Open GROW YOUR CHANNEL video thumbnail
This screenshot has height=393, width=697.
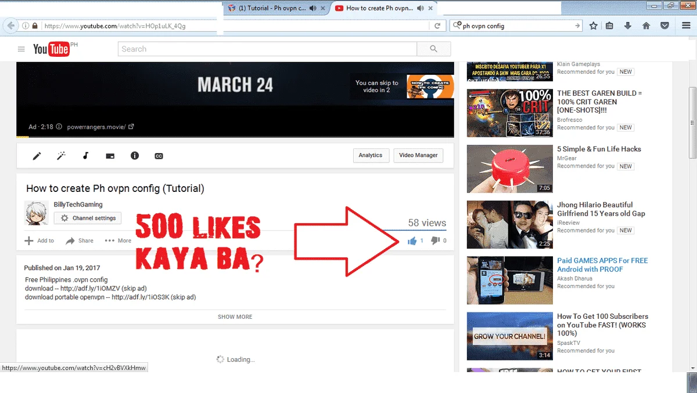pos(510,336)
